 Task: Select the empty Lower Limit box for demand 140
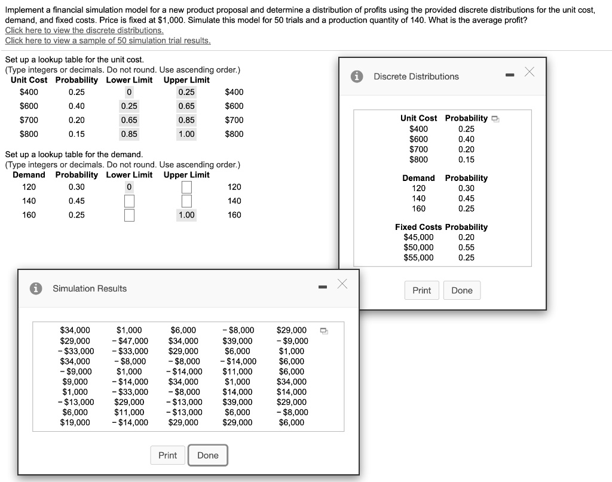(x=129, y=202)
